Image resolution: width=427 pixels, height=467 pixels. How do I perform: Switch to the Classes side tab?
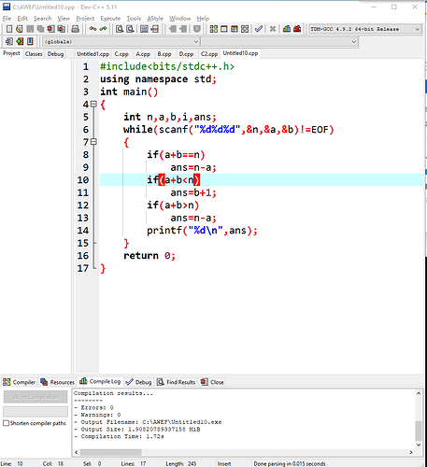click(34, 54)
